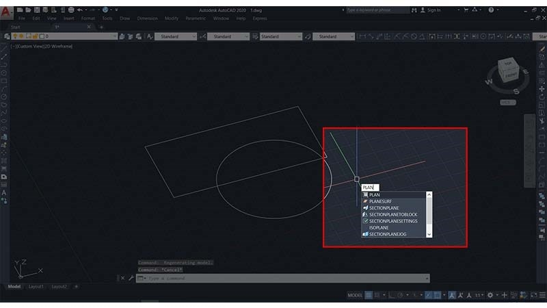Screen dimensions: 547x308
Task: Select SECTIONPLANESETTINGS from suggestion list
Action: coord(393,221)
